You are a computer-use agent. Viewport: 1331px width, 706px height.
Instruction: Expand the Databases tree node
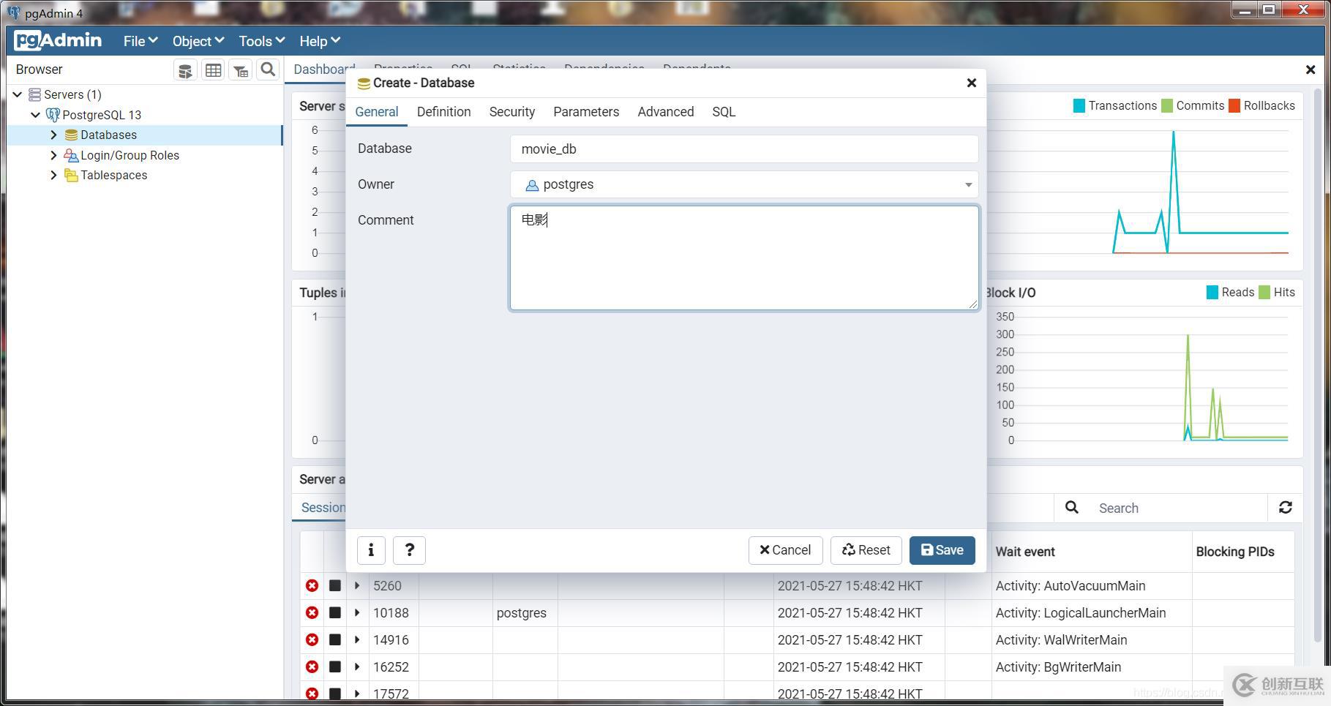[x=53, y=135]
